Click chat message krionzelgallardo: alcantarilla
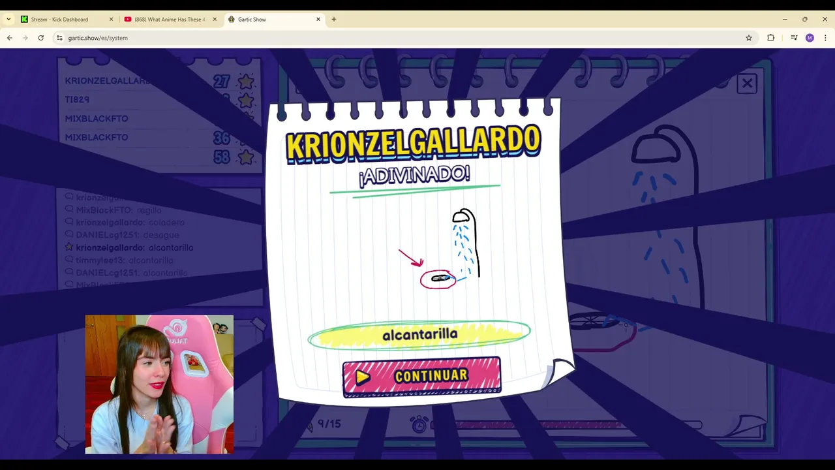The height and width of the screenshot is (470, 835). (x=134, y=247)
